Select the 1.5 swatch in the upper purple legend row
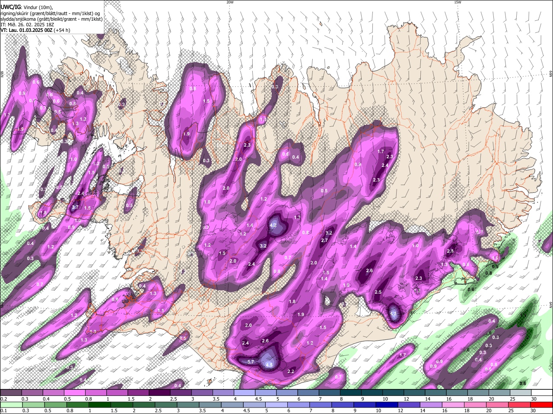This screenshot has width=553, height=414. tap(138, 393)
